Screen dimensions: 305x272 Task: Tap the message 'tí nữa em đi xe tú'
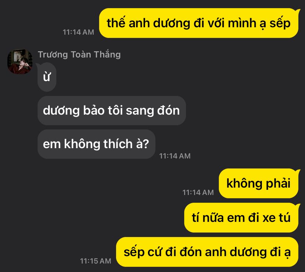click(x=241, y=217)
